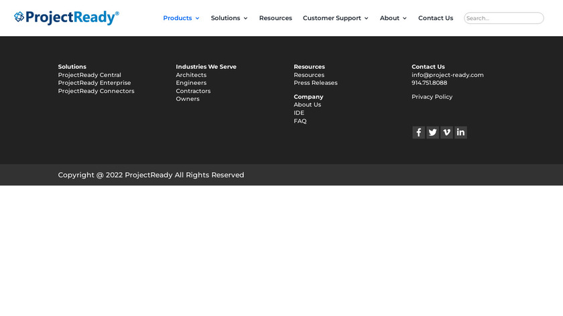Click the info@project-ready.com email link
The height and width of the screenshot is (316, 563).
[447, 75]
